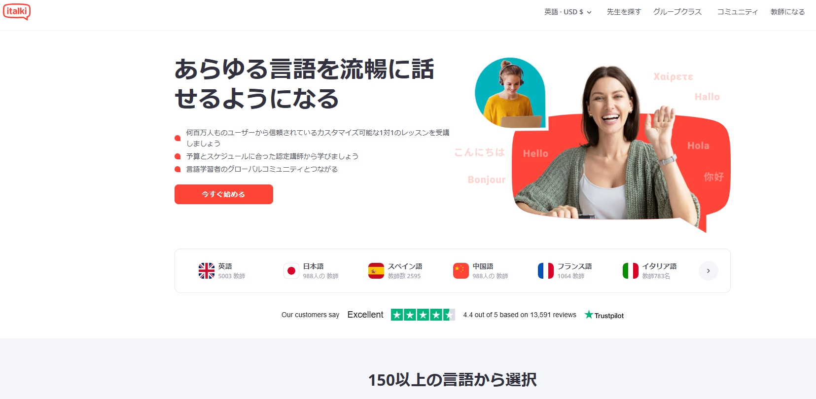
Task: Open the 13,591 reviews rating text
Action: [520, 315]
